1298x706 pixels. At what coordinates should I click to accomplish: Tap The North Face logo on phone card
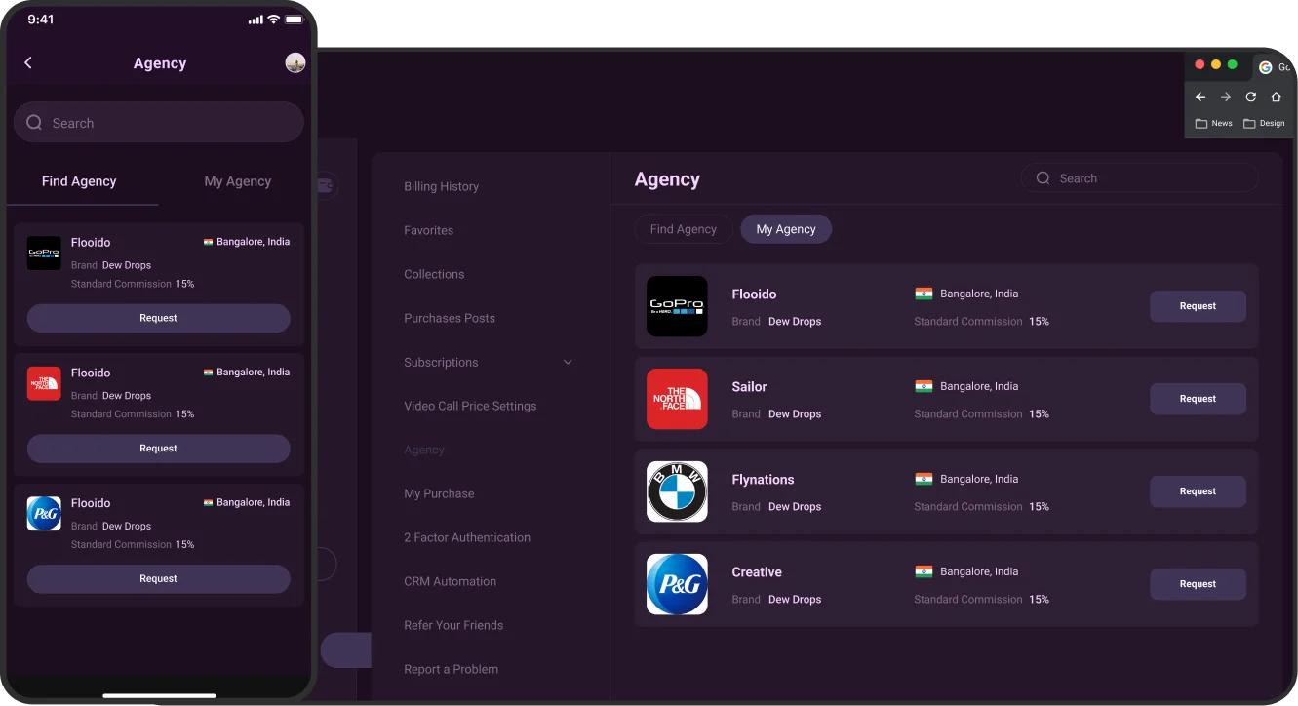[x=44, y=383]
